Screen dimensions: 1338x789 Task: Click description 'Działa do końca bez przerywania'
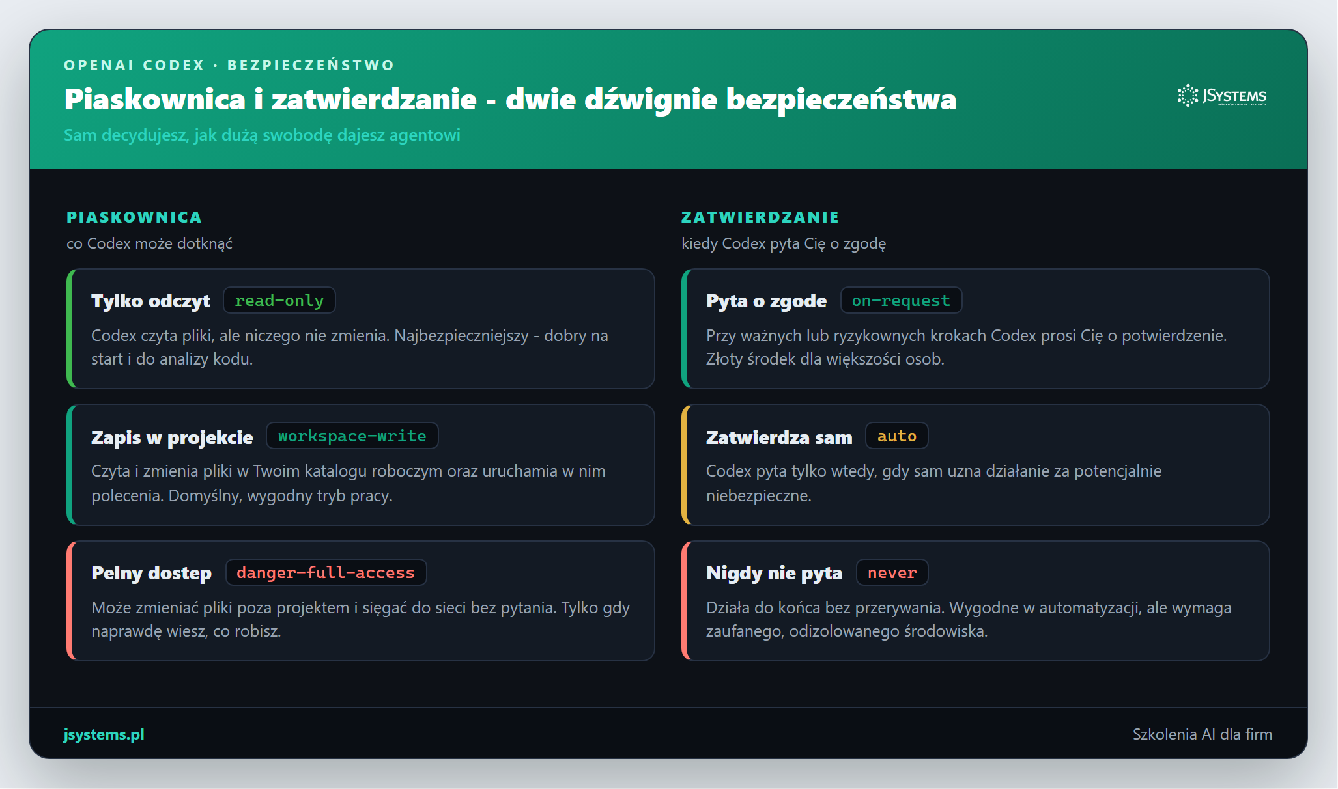coord(969,619)
